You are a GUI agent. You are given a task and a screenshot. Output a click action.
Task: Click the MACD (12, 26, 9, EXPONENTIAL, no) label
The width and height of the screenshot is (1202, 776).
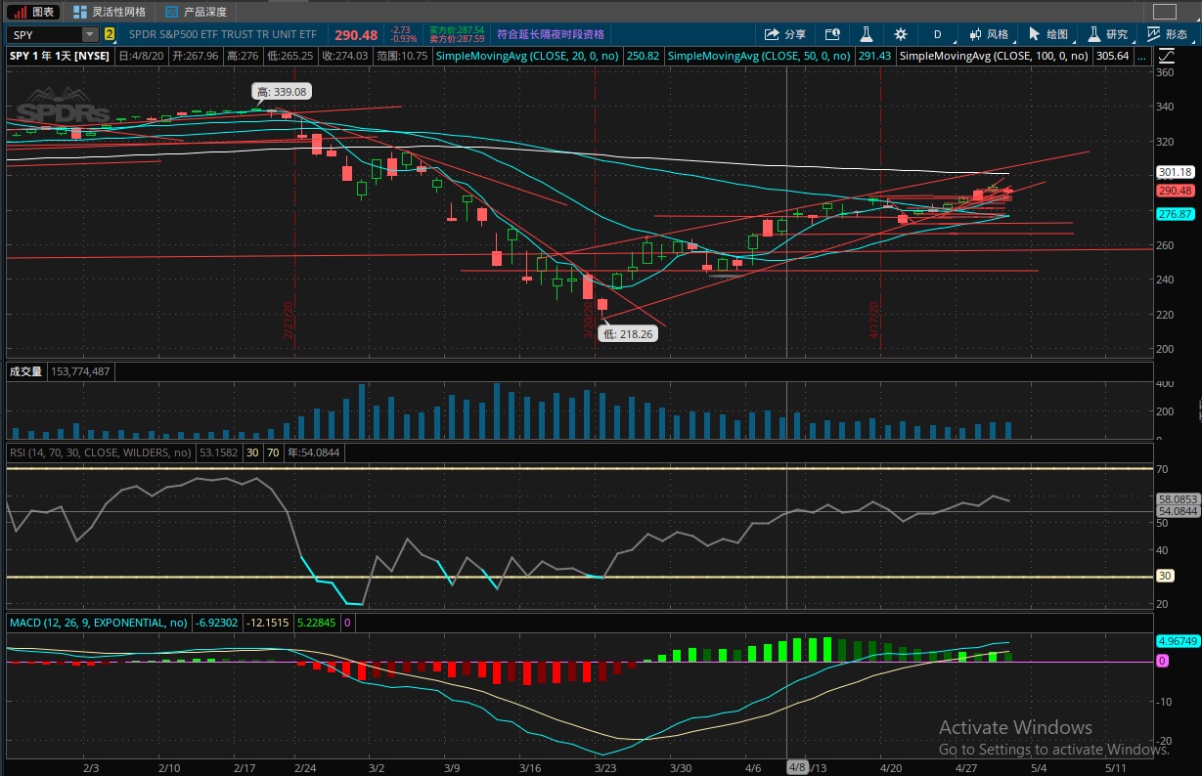click(x=99, y=622)
